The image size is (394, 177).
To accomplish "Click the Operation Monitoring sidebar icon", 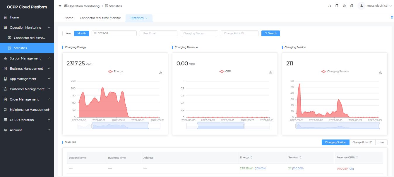I will (x=6, y=28).
